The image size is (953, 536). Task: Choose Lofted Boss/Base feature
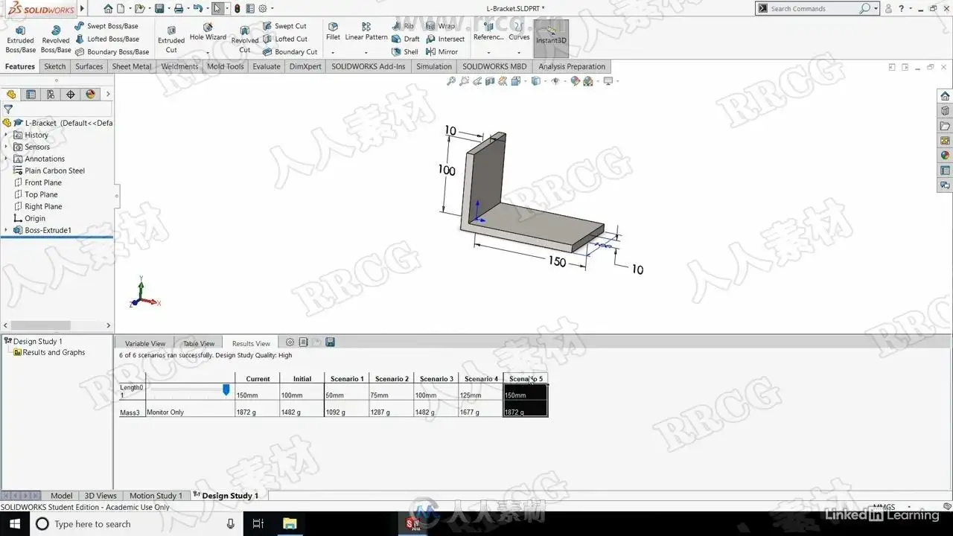[106, 39]
